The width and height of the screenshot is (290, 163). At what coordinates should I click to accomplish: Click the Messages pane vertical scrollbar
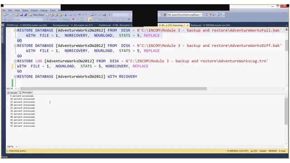pyautogui.click(x=286, y=111)
